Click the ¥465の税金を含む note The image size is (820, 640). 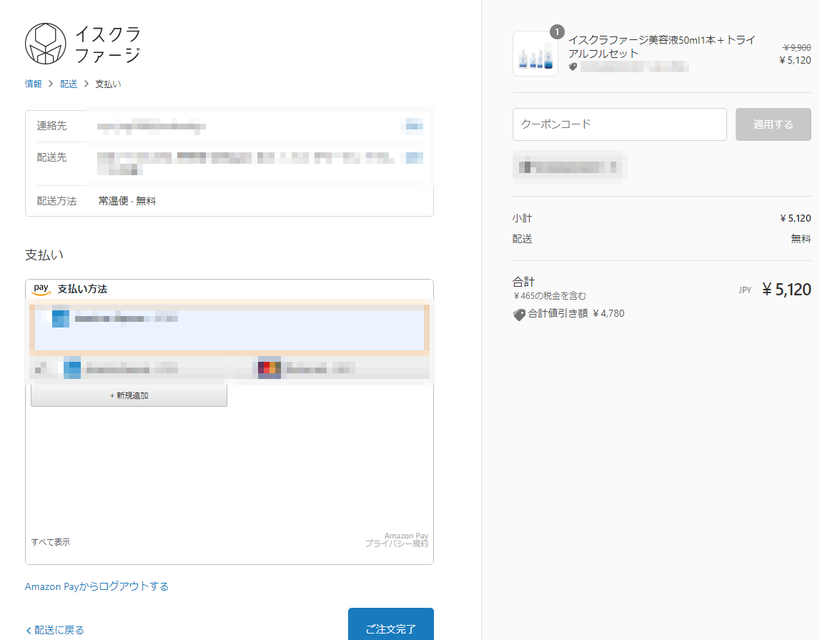[x=549, y=296]
